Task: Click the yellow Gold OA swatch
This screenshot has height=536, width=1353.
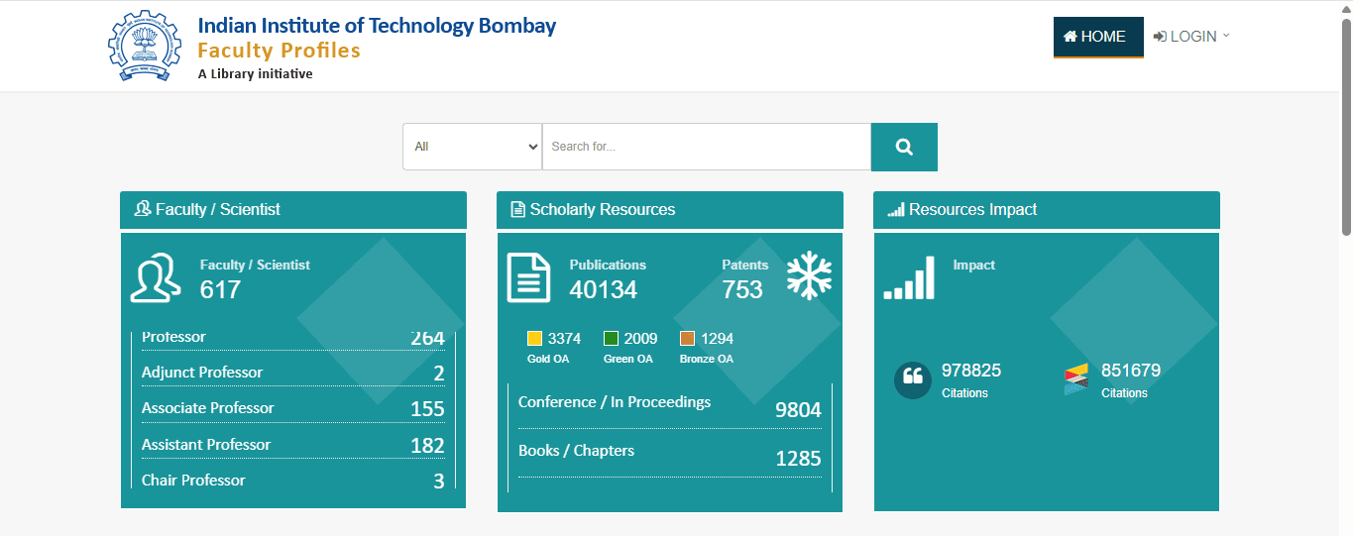Action: pyautogui.click(x=535, y=339)
